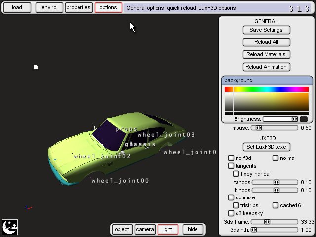
Task: Click the Luxinia moon logo icon
Action: (10, 227)
